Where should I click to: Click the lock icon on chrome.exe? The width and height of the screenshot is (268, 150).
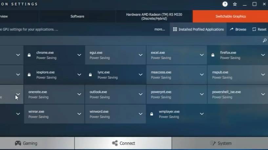click(x=29, y=55)
